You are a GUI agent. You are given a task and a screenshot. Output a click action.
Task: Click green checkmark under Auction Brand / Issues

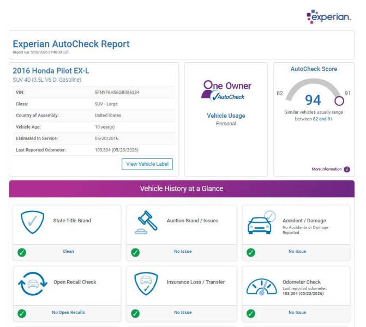coord(135,252)
